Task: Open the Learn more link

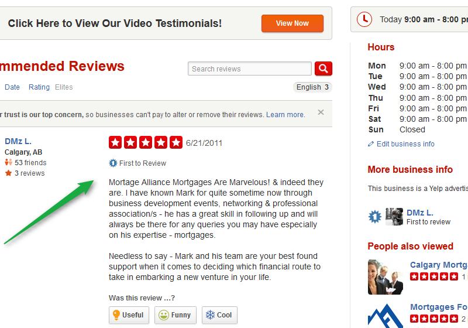Action: (285, 115)
